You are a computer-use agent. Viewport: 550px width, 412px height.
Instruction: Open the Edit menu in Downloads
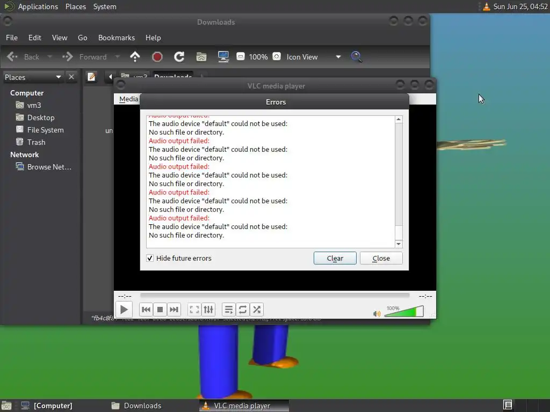[x=35, y=38]
